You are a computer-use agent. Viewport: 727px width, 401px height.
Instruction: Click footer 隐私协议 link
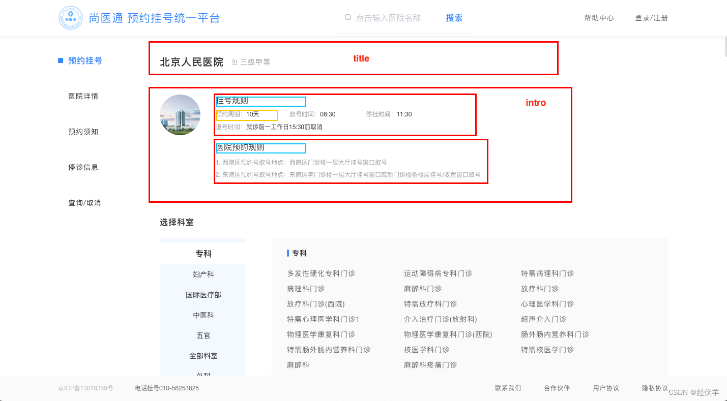coord(655,388)
